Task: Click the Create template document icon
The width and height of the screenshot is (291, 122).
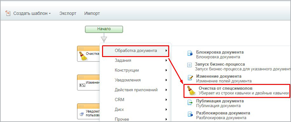Action: point(8,13)
